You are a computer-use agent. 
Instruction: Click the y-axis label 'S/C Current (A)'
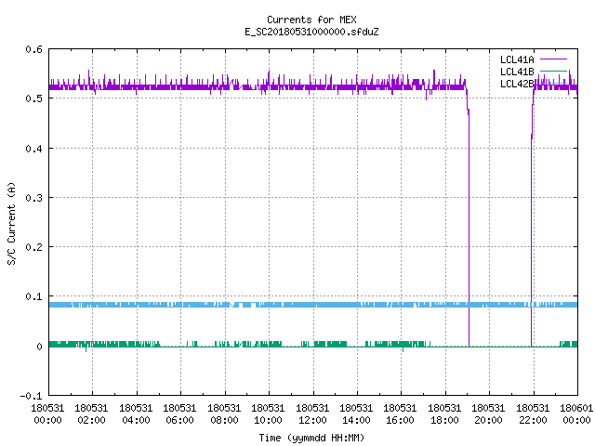coord(12,223)
